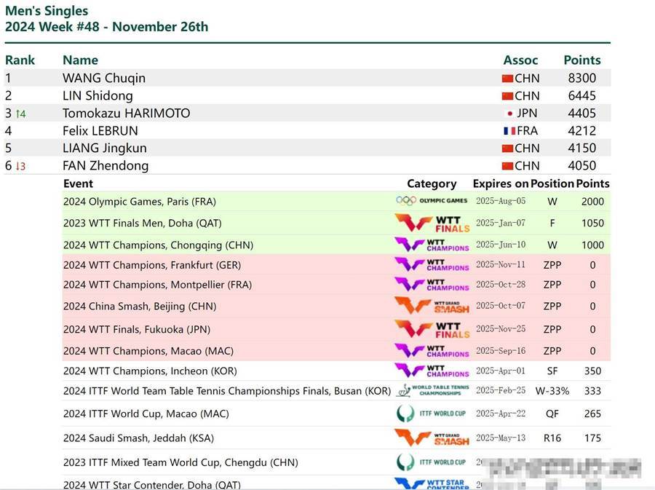Click China flag icon in LIANG Jingkun row
The image size is (655, 490).
point(507,149)
